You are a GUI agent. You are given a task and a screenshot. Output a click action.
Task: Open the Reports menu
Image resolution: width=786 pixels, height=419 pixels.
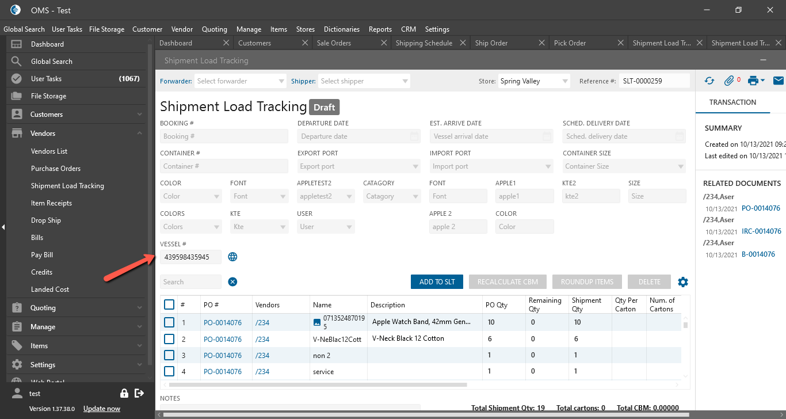380,29
